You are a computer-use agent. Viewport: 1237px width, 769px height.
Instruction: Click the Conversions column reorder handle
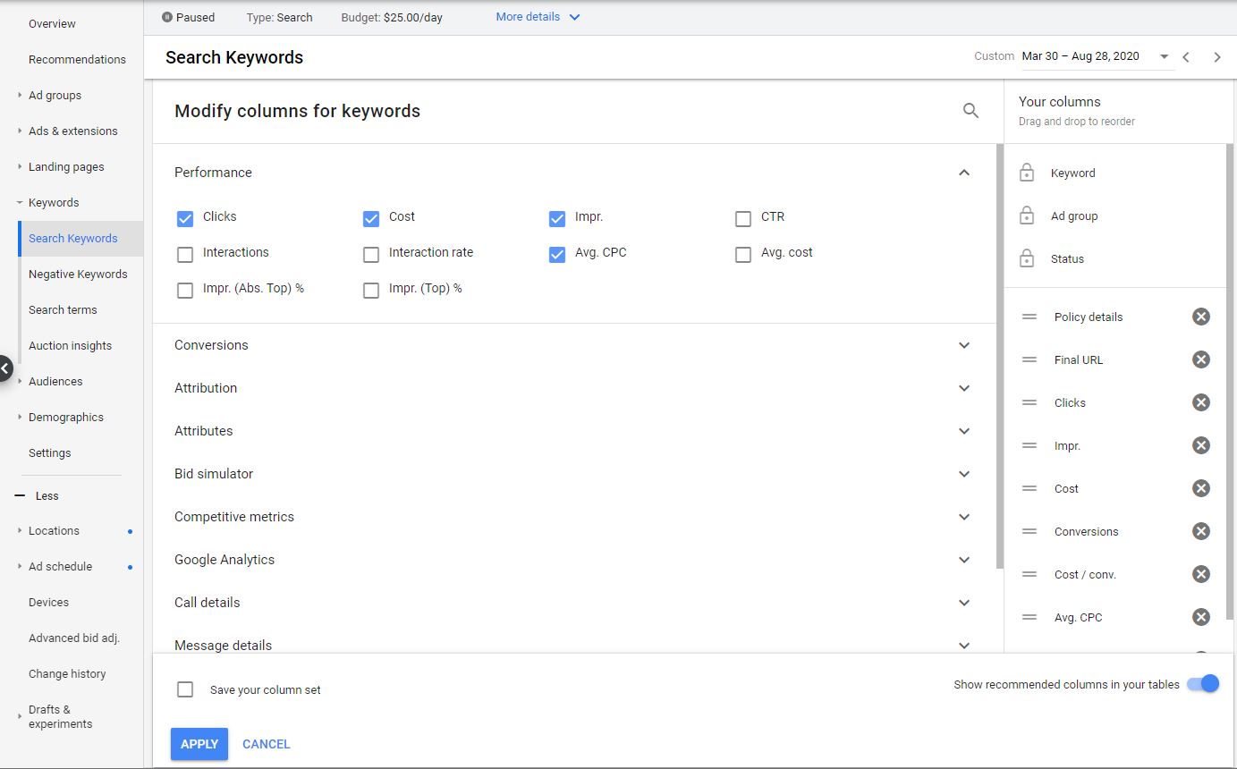click(x=1029, y=531)
